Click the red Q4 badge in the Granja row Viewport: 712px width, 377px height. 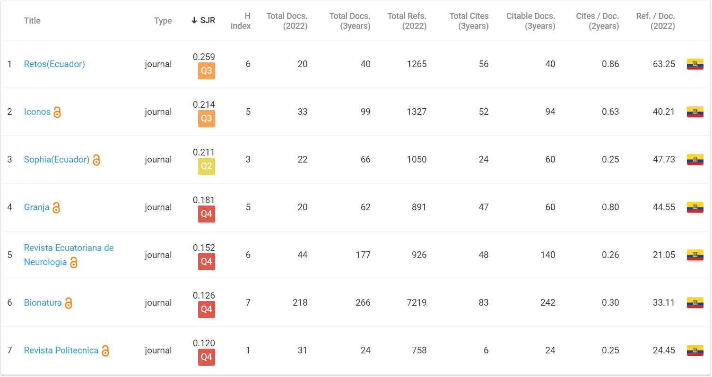pyautogui.click(x=207, y=214)
